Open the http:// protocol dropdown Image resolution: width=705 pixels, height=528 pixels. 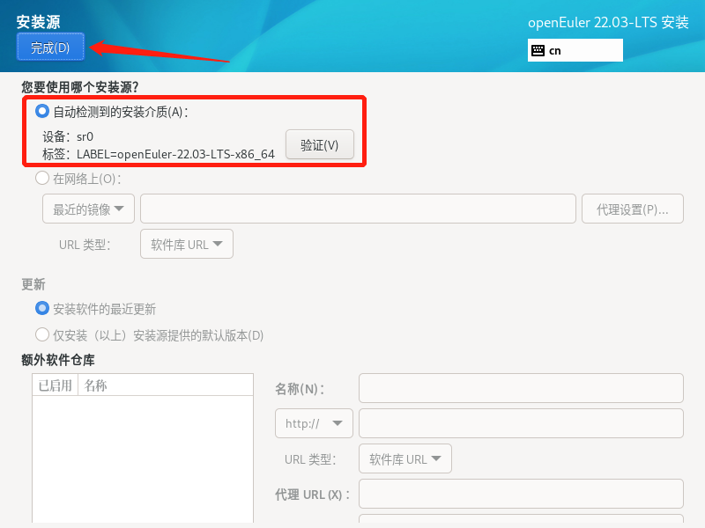pos(314,423)
